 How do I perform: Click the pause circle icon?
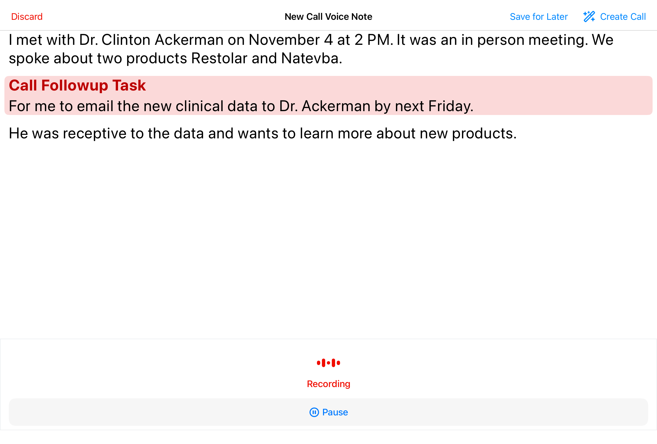click(314, 412)
